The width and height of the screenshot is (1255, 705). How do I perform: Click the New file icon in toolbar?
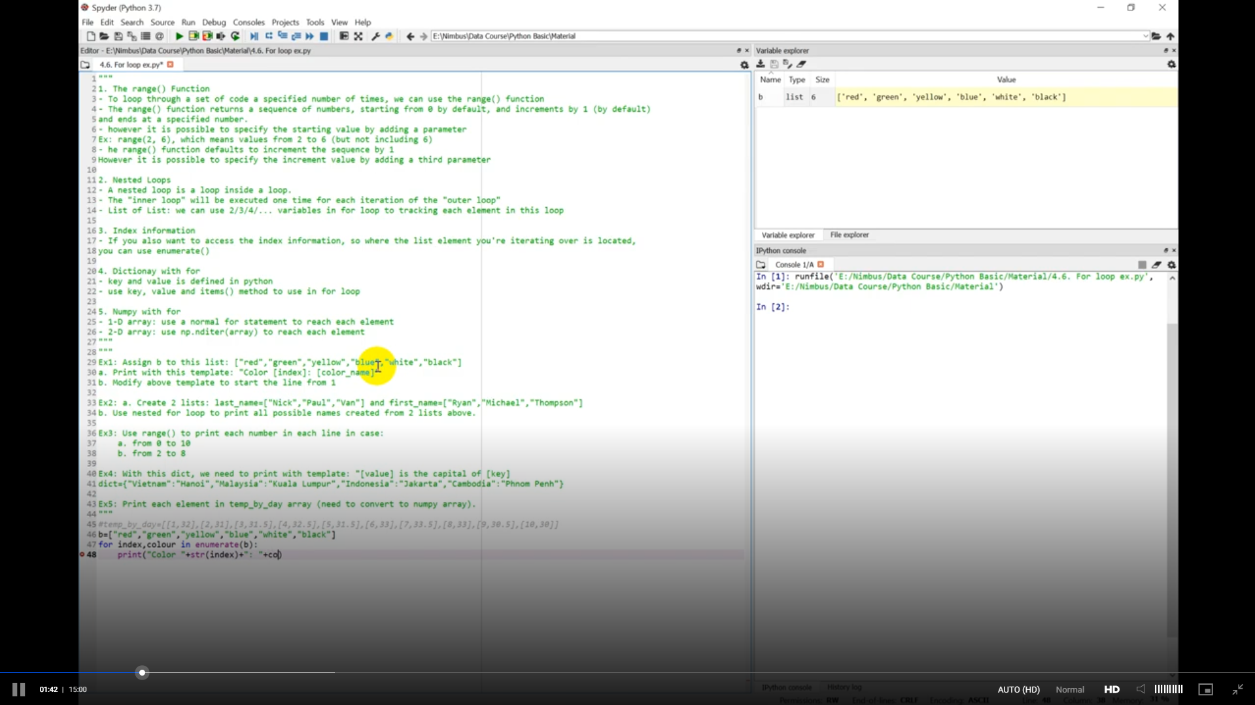[91, 37]
